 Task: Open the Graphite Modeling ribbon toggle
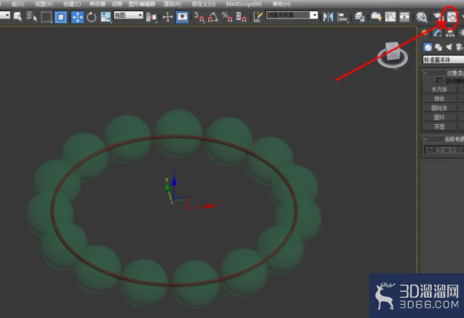(376, 17)
